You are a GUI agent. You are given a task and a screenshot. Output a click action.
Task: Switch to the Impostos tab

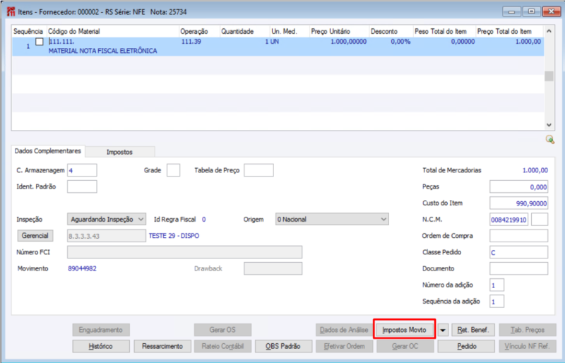click(x=119, y=152)
